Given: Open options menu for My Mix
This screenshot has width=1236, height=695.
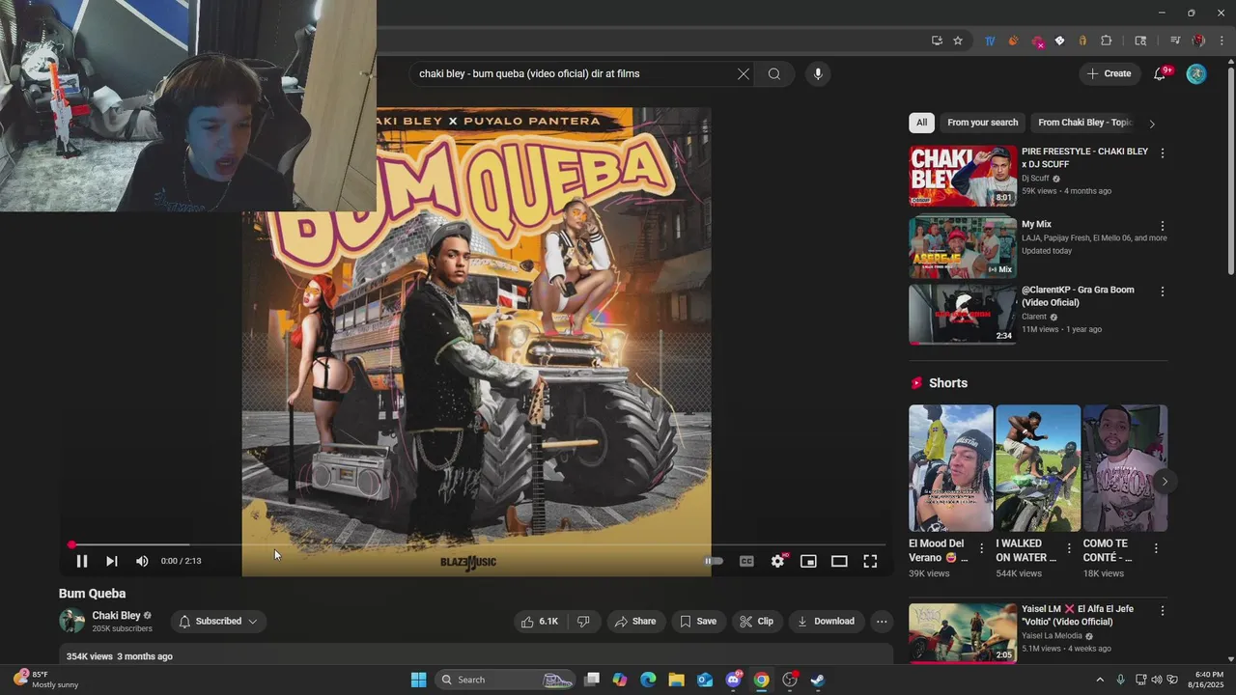Looking at the screenshot, I should point(1162,226).
